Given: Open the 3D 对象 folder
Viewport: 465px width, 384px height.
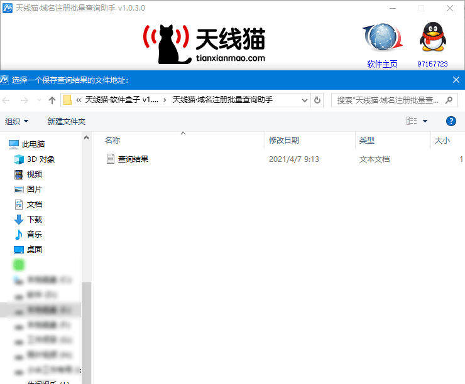Looking at the screenshot, I should click(x=41, y=159).
